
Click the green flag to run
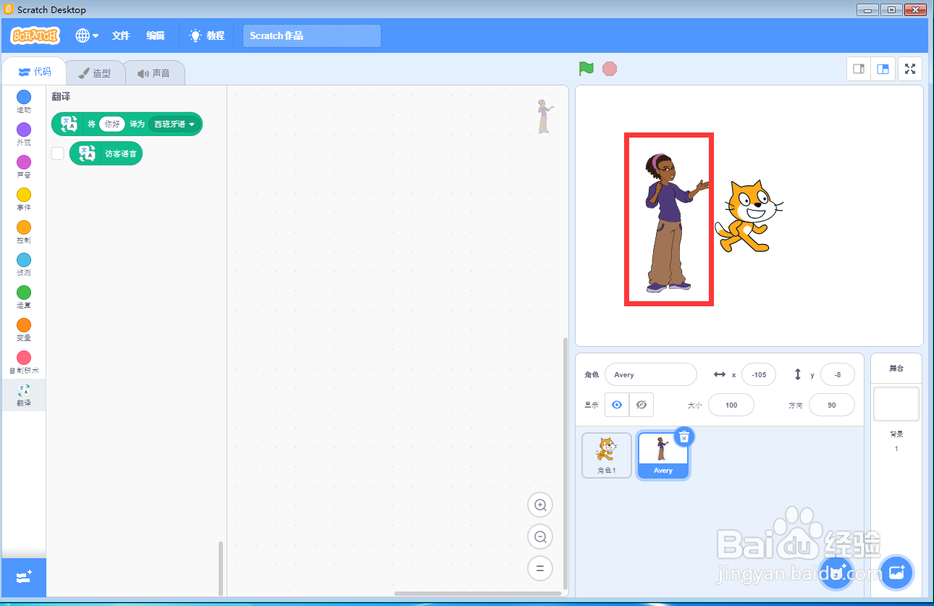586,69
